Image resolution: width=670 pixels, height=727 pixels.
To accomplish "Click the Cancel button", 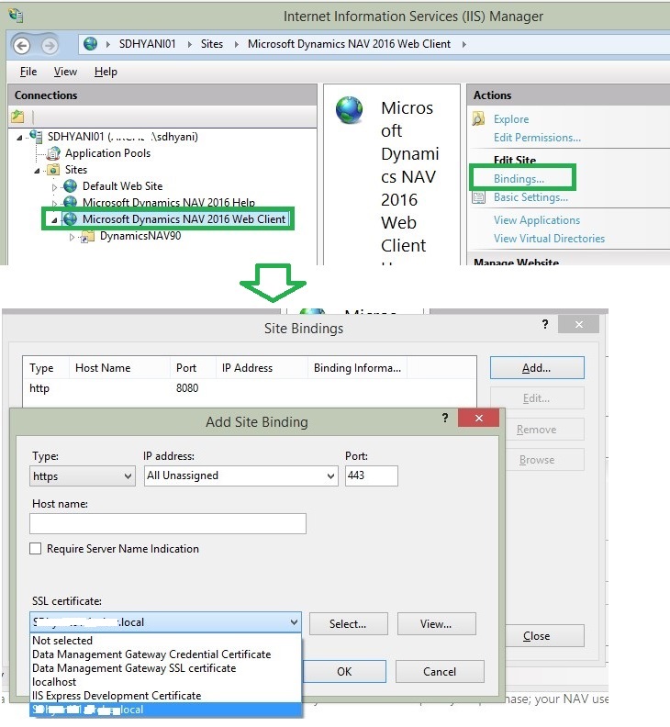I will [x=440, y=671].
